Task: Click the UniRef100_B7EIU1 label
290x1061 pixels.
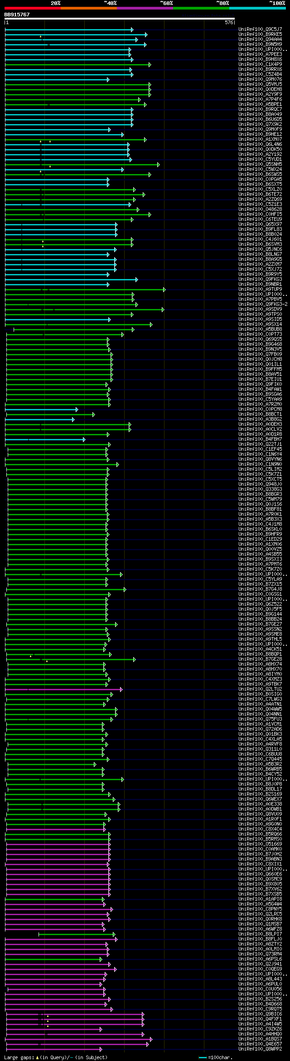Action: coord(260,379)
